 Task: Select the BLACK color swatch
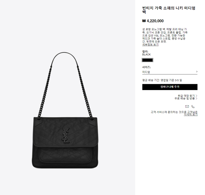tap(148, 60)
